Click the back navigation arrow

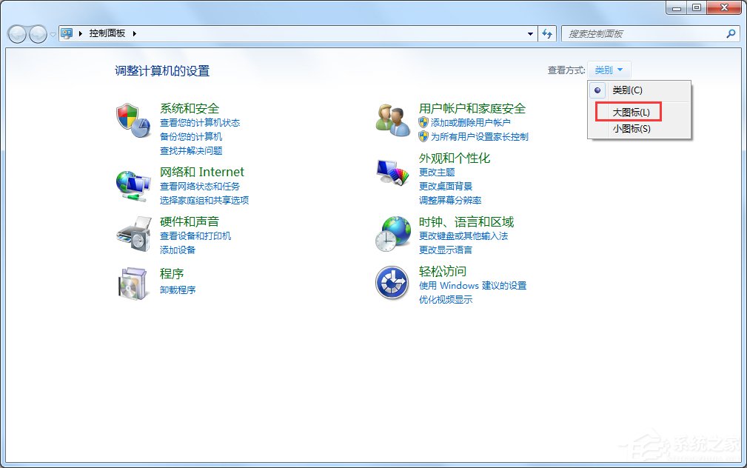(16, 33)
